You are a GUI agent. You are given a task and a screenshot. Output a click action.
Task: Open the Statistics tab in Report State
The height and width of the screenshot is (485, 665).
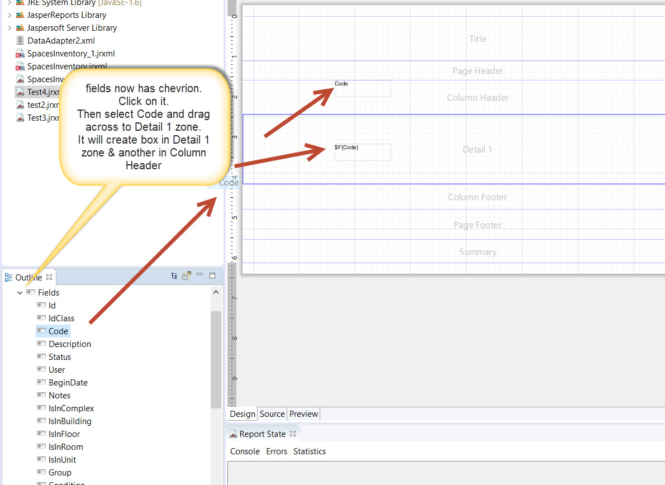pos(309,451)
